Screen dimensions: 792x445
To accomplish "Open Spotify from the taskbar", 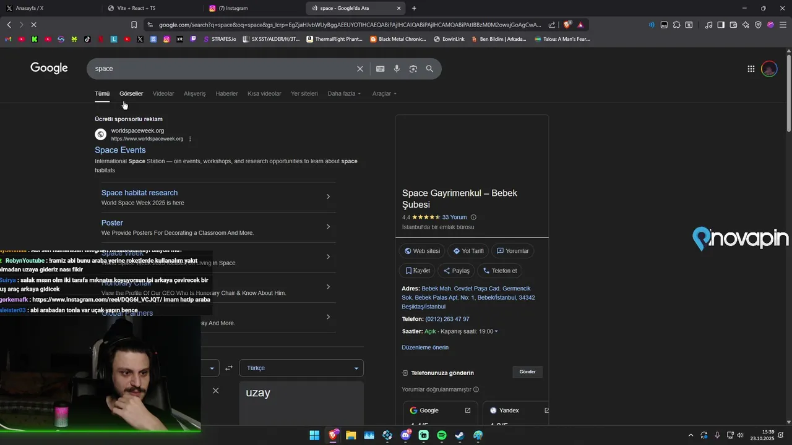I will (x=442, y=435).
